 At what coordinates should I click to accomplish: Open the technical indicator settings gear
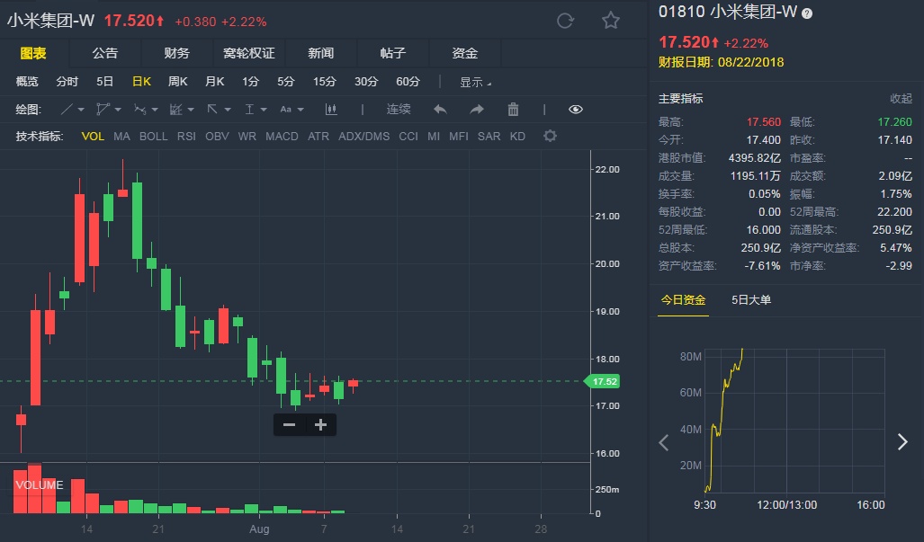pos(550,137)
